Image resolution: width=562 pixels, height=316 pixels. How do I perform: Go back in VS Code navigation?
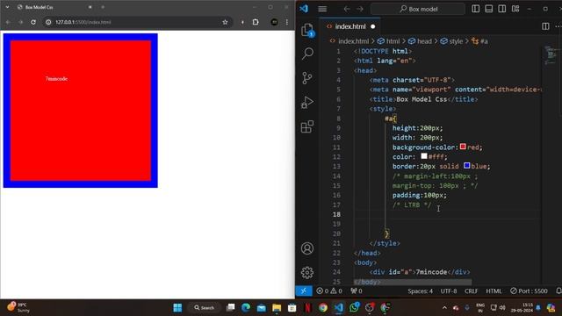click(x=347, y=9)
